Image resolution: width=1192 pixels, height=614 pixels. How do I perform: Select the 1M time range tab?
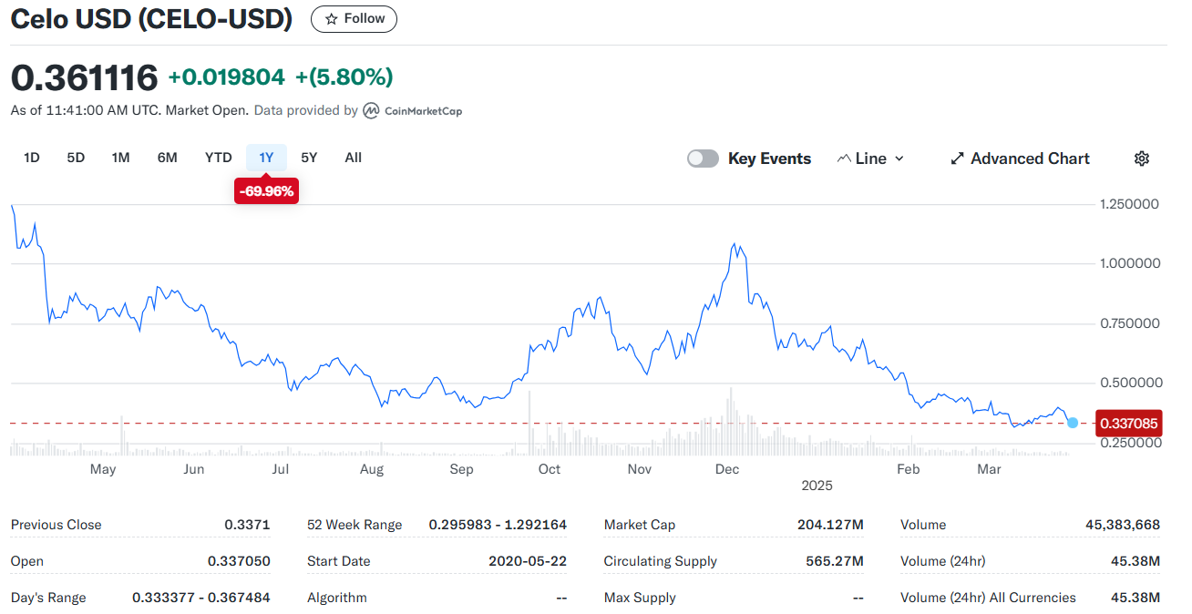(120, 158)
